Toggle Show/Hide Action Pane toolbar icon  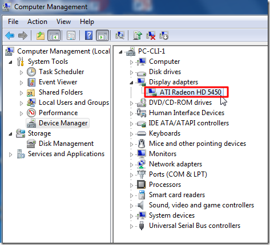pos(103,35)
